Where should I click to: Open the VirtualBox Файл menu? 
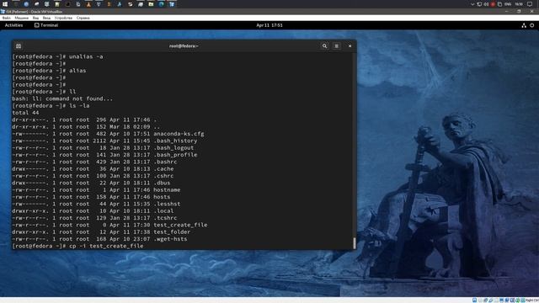[x=6, y=18]
